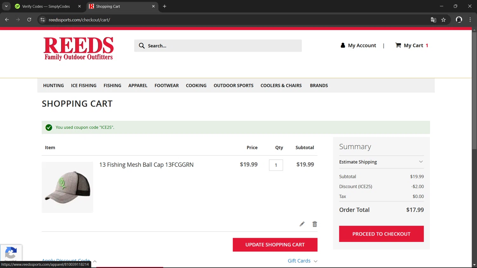This screenshot has width=477, height=268.
Task: Open the COOKING menu
Action: click(x=196, y=85)
